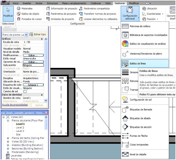Expand Alzados (Building Elevation) node
Screen dimensions: 176x160
coord(8,145)
